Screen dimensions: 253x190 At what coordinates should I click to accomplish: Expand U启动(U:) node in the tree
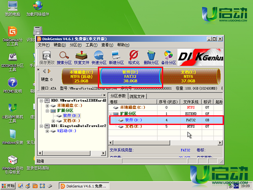tap(47, 131)
